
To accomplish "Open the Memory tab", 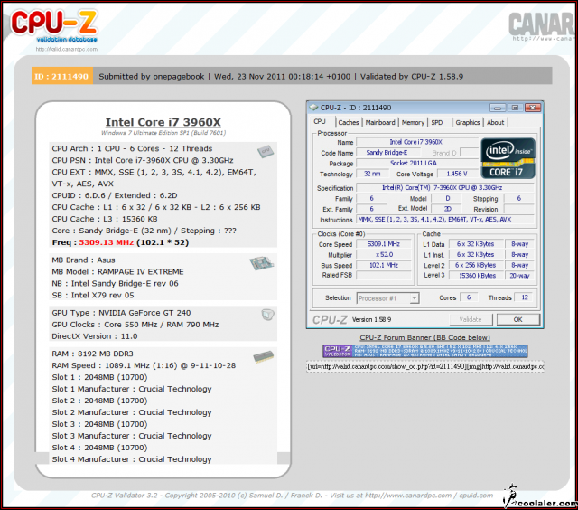I will [x=413, y=122].
